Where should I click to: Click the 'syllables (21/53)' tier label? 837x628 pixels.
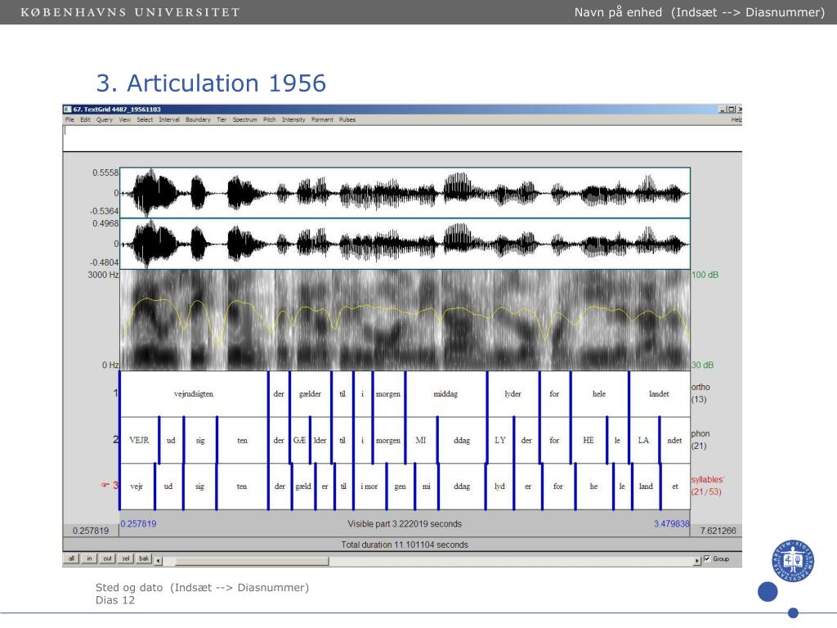(707, 486)
